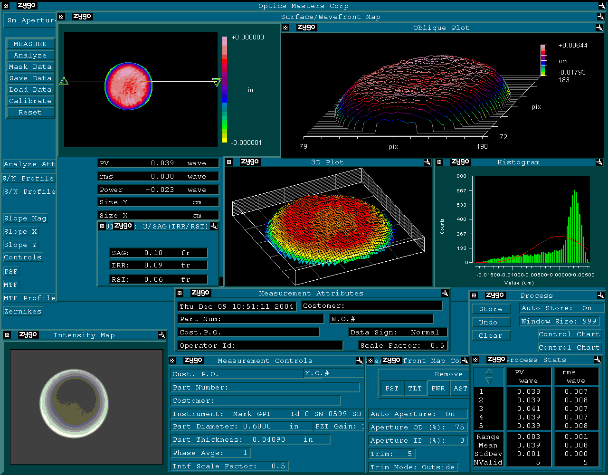
Task: Open Intensity Map window menu icon
Action: click(x=7, y=335)
